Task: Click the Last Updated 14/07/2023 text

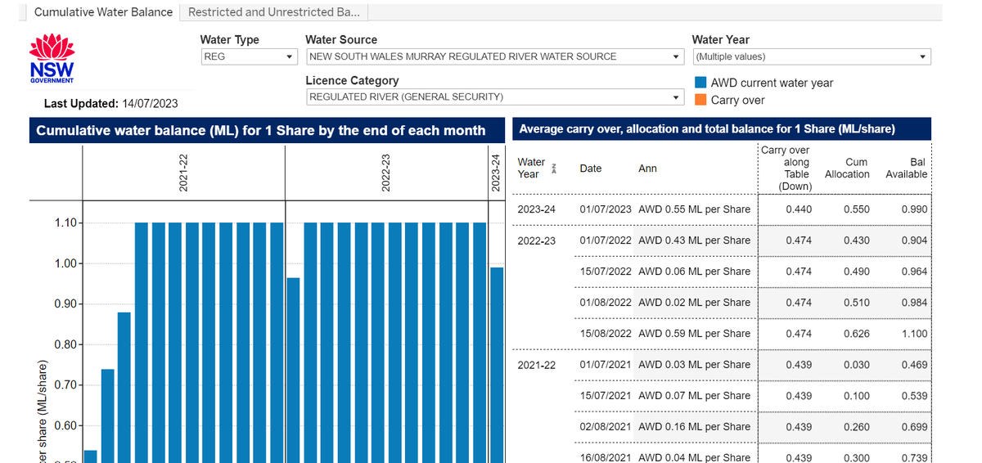Action: click(110, 103)
